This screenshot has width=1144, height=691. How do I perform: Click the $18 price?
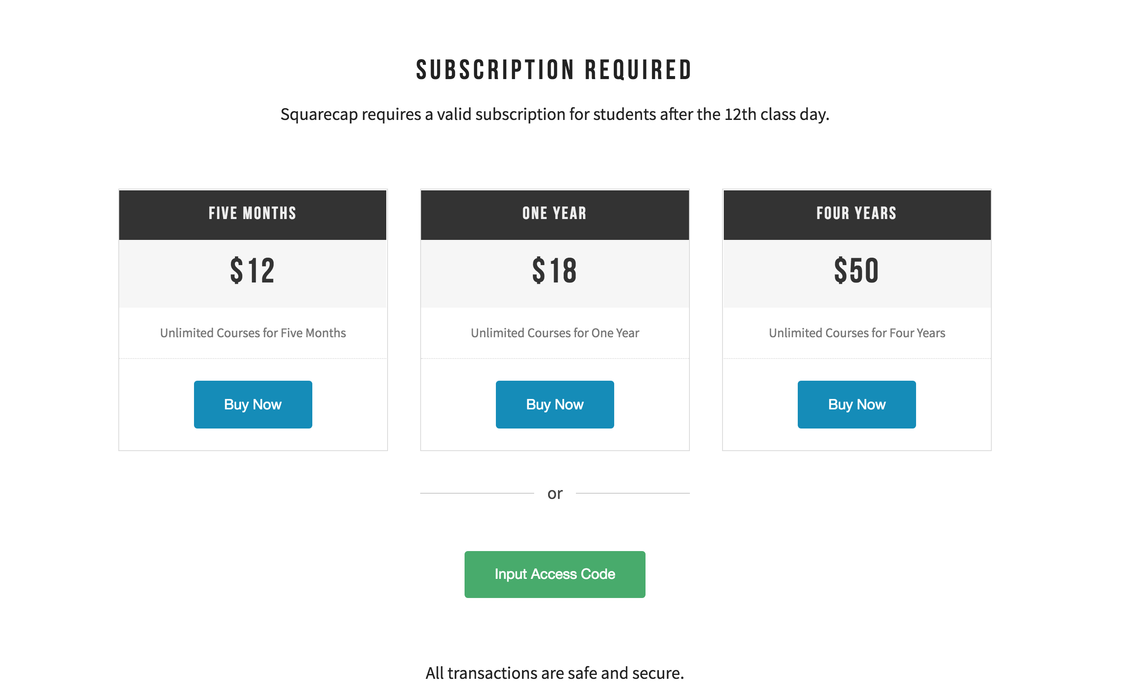pyautogui.click(x=554, y=271)
